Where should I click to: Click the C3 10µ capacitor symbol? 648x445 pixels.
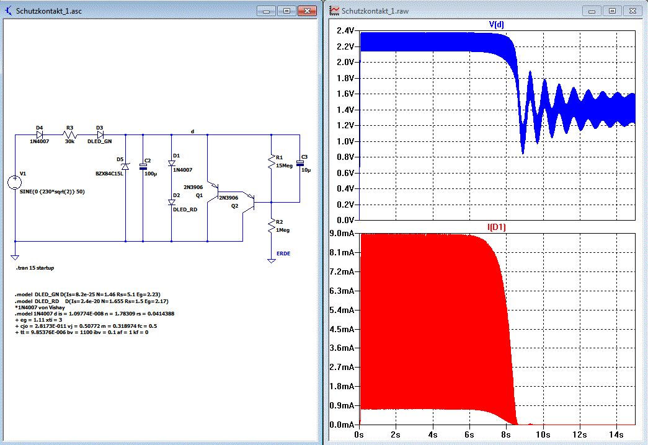(300, 164)
